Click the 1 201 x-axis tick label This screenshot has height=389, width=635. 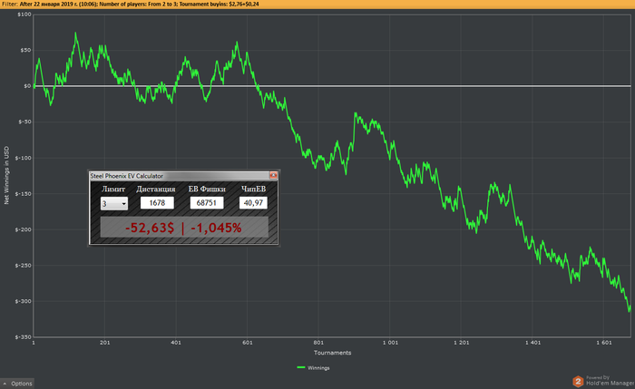461,343
